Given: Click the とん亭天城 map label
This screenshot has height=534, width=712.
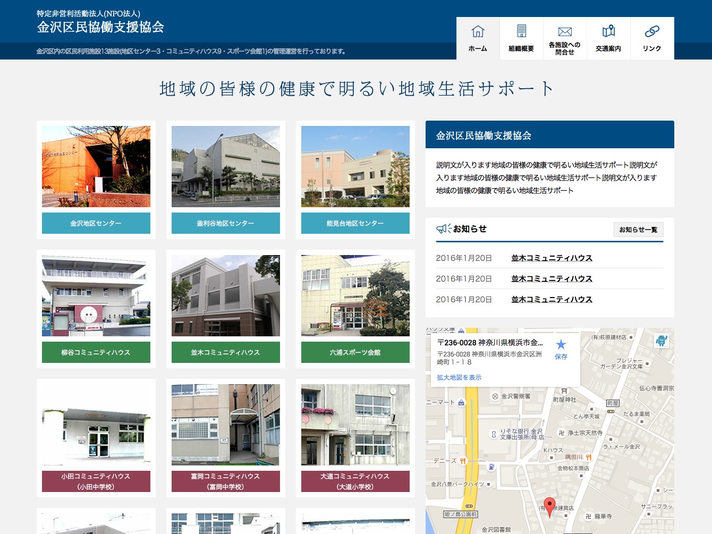Looking at the screenshot, I should coord(587,417).
